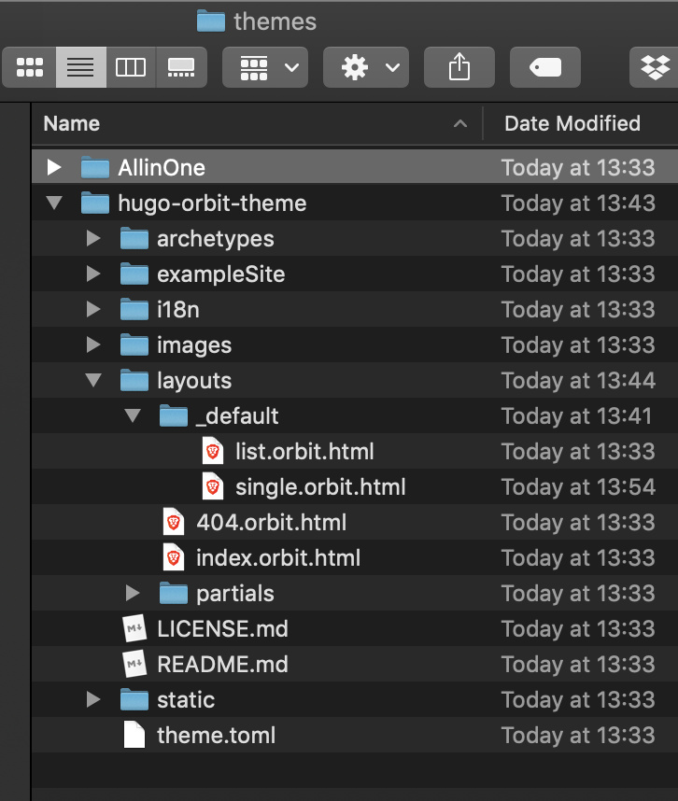
Task: Click the Edit Tags button
Action: coord(545,67)
